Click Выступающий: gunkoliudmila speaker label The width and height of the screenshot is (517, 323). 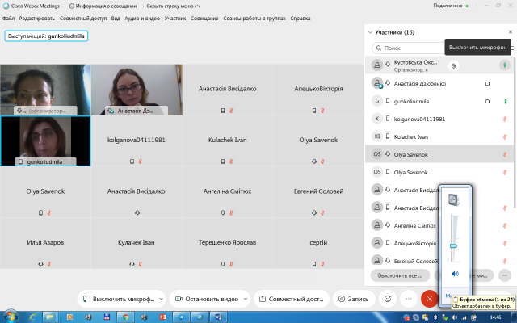click(x=46, y=36)
